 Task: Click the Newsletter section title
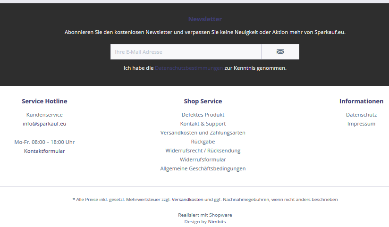[205, 19]
